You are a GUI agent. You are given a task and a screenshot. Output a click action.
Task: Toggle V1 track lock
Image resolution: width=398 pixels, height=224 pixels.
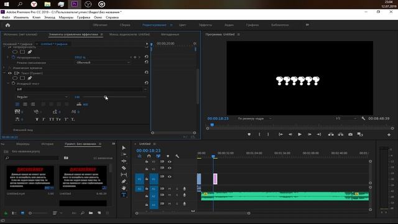(x=147, y=179)
